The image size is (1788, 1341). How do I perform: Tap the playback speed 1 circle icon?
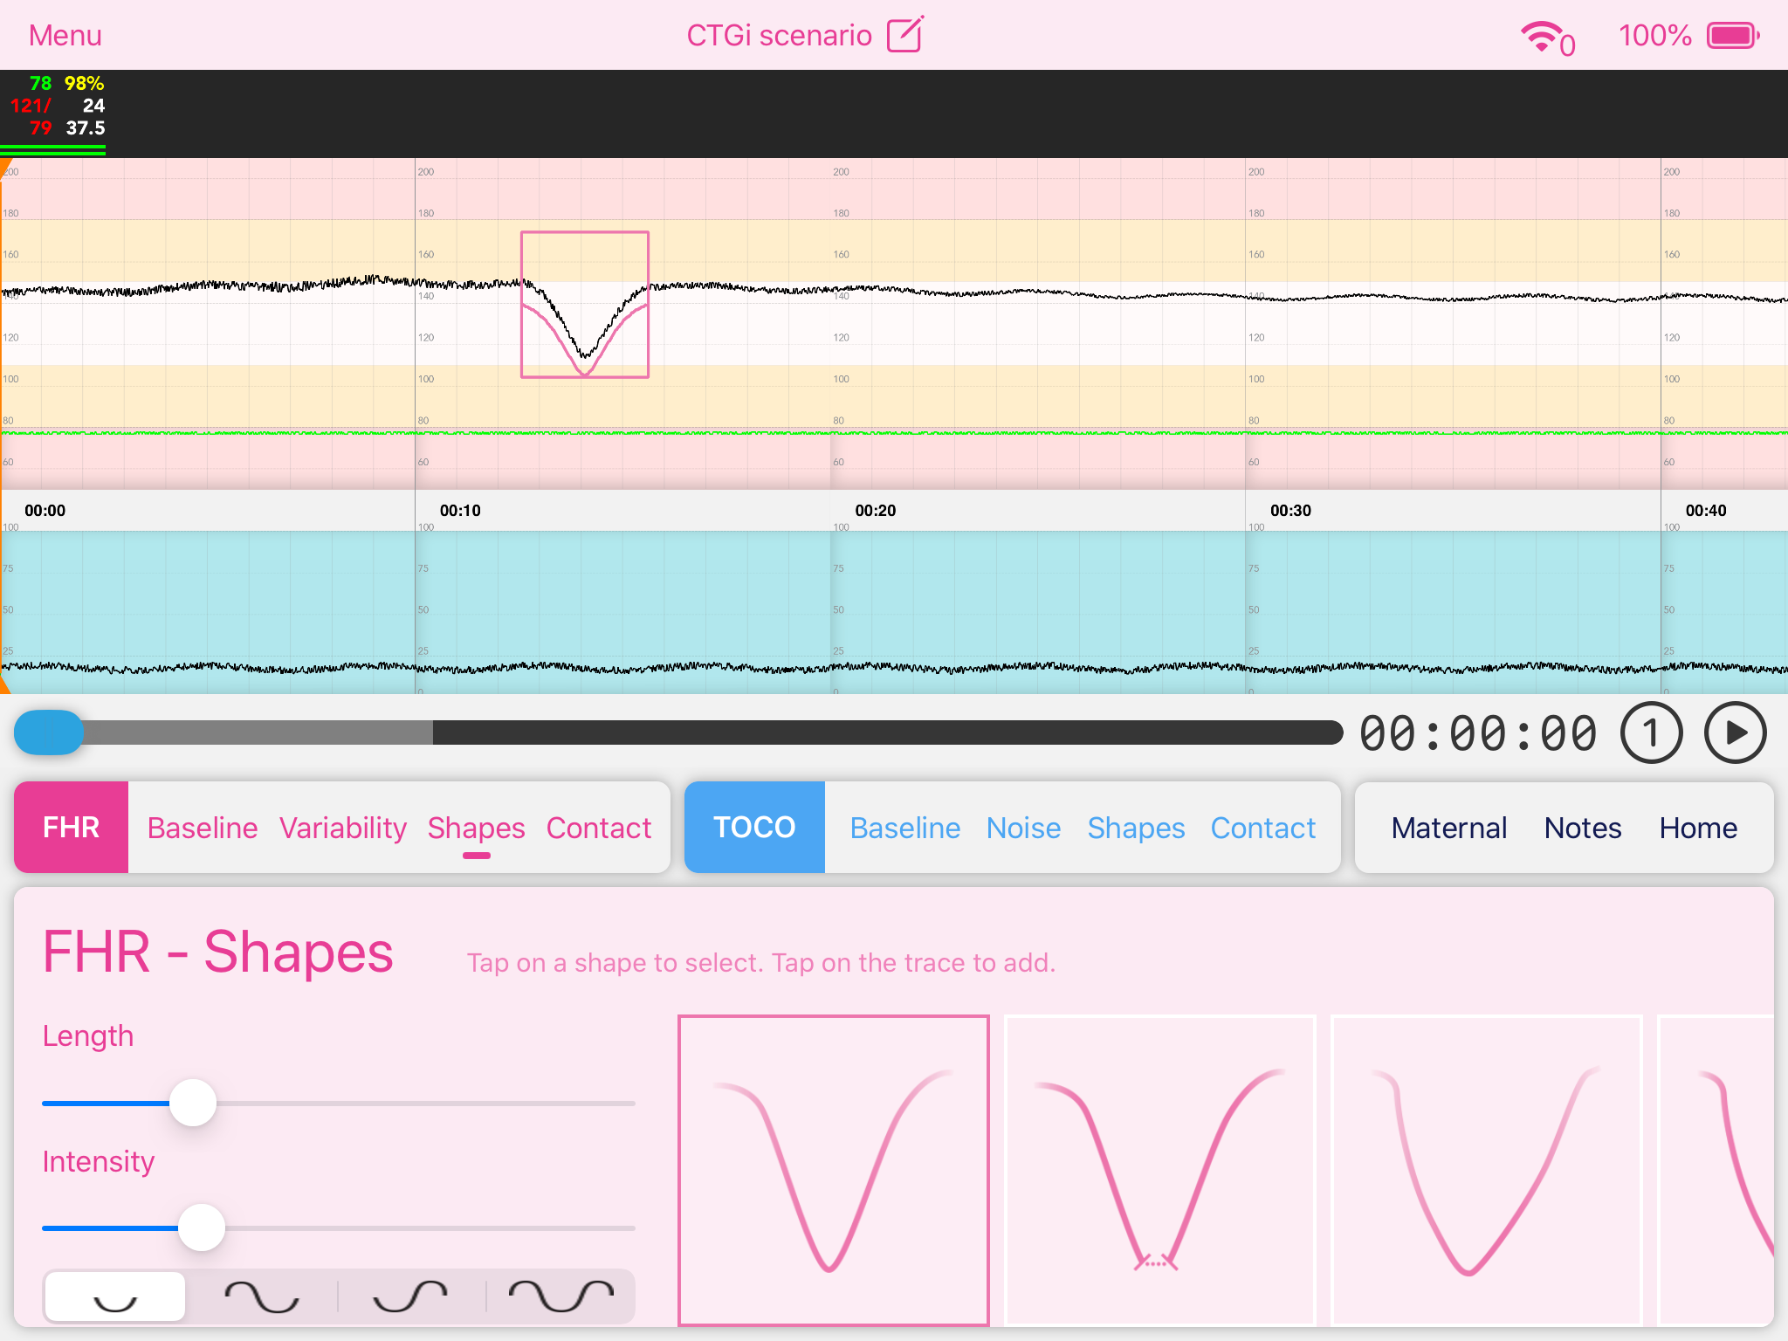pyautogui.click(x=1651, y=733)
